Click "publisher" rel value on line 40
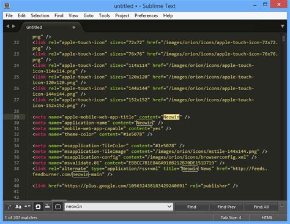 (215, 186)
